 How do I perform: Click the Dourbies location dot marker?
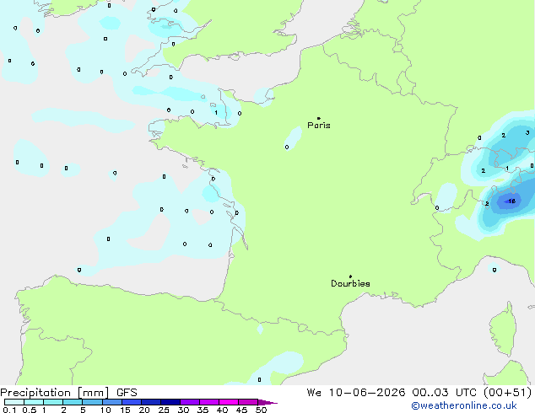350,276
